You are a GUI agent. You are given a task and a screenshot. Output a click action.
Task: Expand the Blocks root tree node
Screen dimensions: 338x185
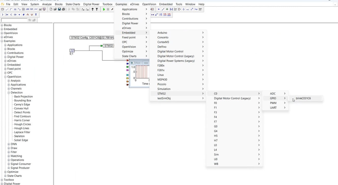2,25
